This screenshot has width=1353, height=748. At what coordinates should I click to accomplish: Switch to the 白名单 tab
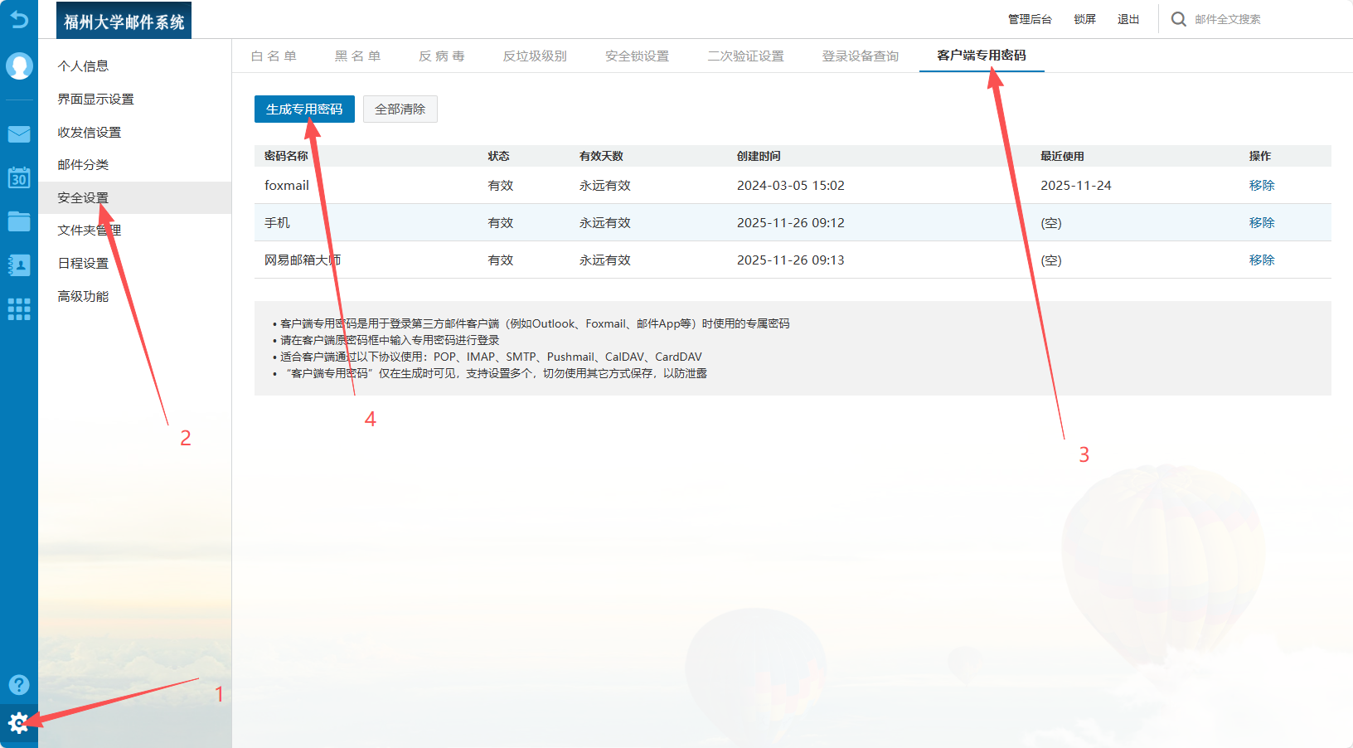(274, 56)
